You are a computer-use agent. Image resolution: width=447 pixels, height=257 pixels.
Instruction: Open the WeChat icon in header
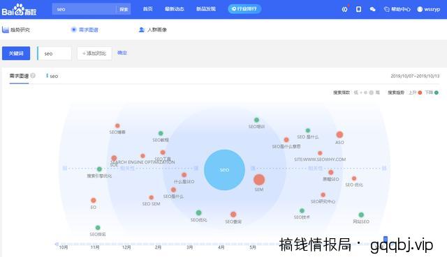[372, 9]
